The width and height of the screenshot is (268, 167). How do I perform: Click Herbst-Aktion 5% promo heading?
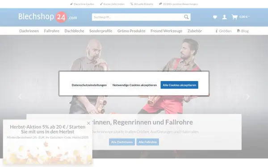pyautogui.click(x=47, y=129)
